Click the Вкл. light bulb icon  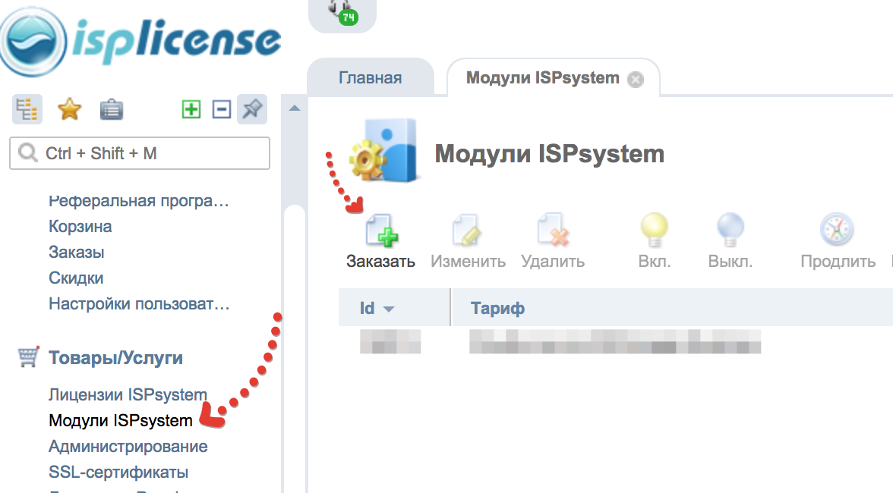click(x=654, y=229)
